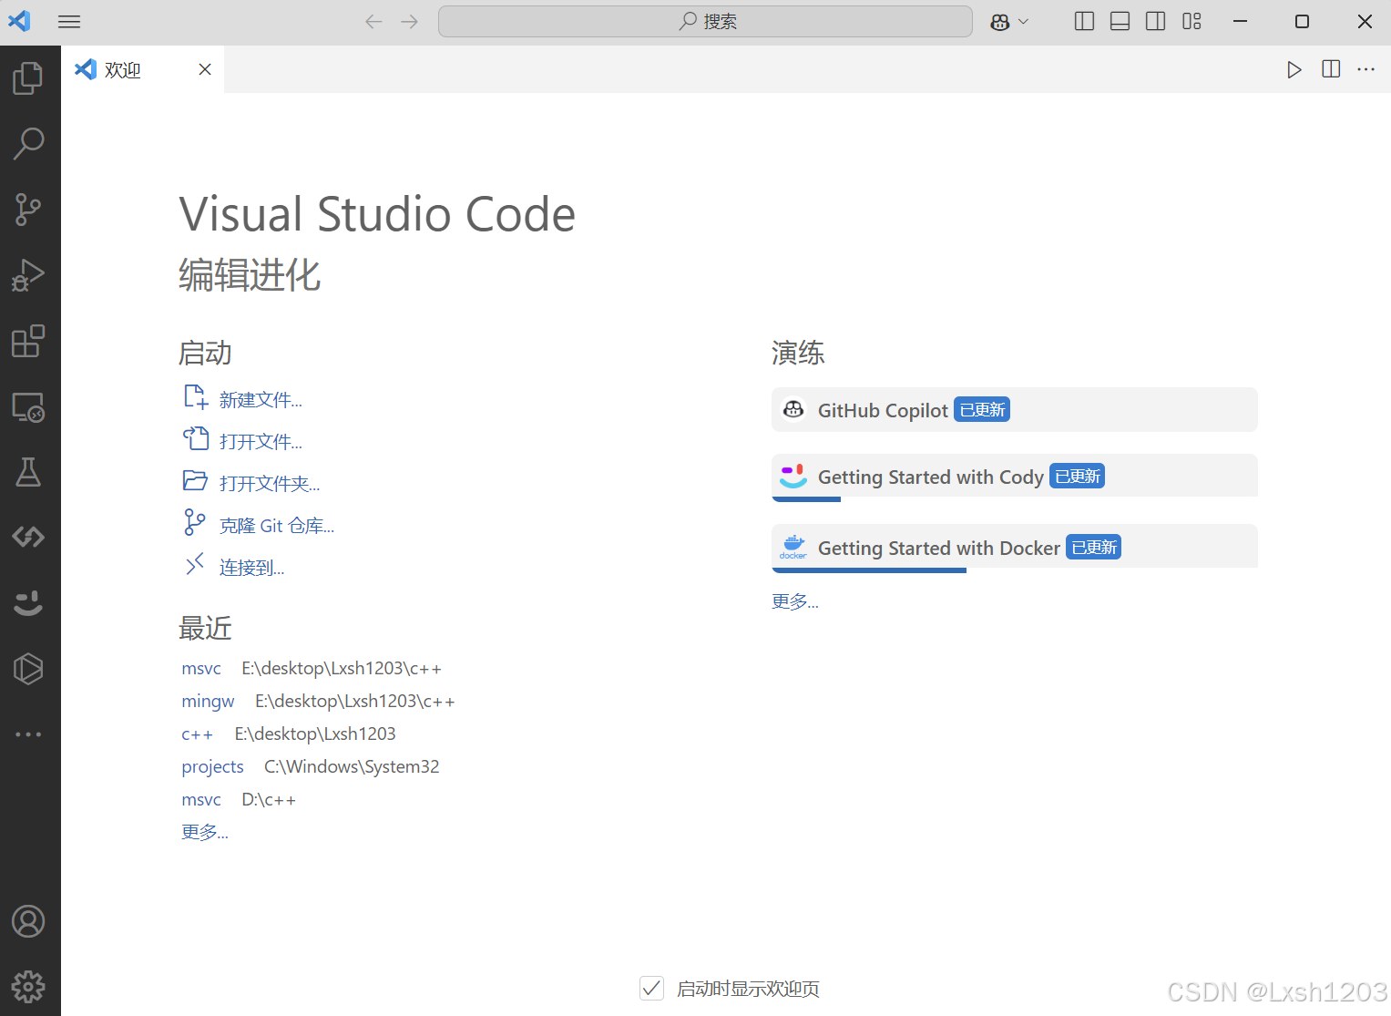Toggle the secondary side bar
Image resolution: width=1391 pixels, height=1016 pixels.
click(x=1156, y=22)
